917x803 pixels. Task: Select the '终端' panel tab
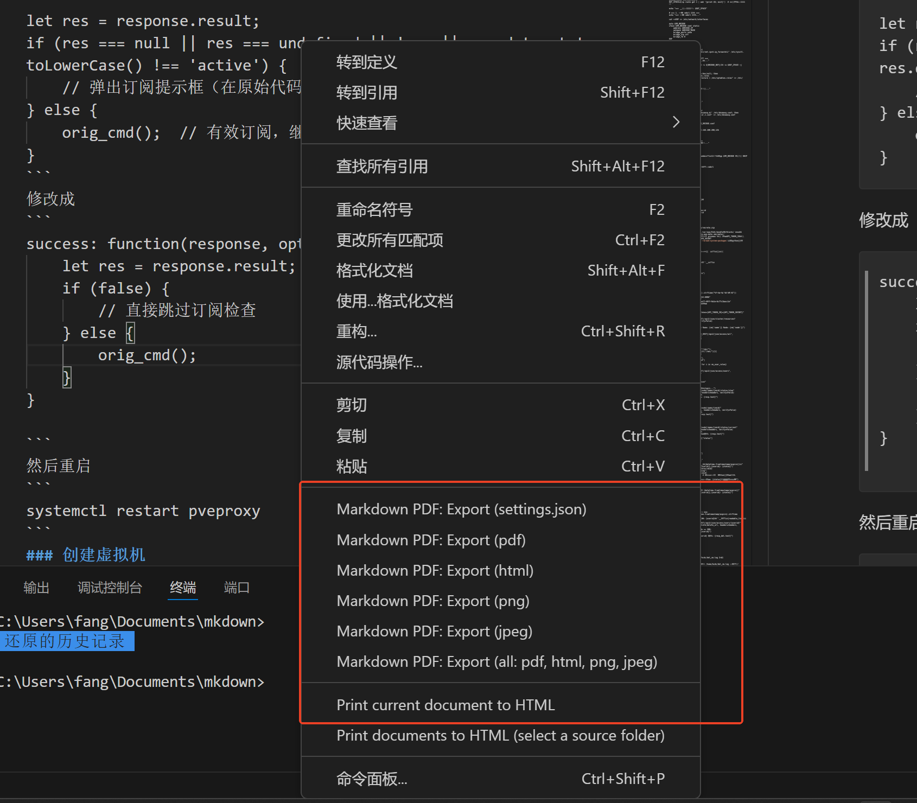[183, 588]
